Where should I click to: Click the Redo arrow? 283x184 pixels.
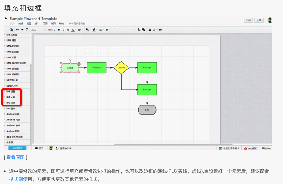click(x=22, y=30)
